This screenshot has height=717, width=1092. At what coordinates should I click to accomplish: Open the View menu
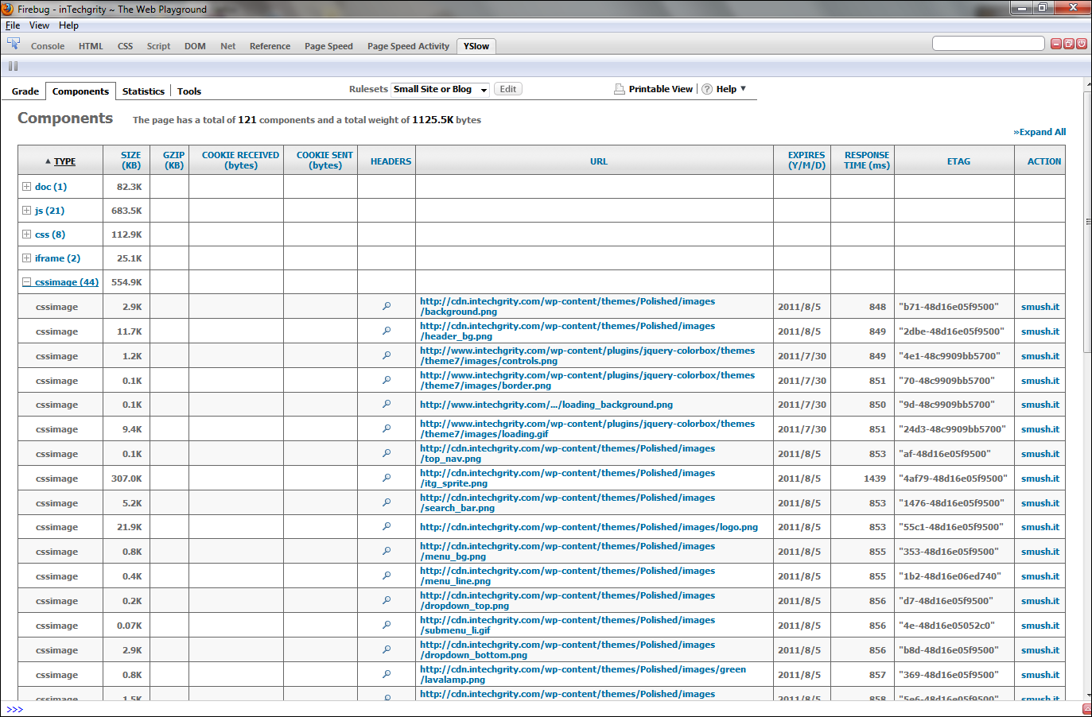click(x=39, y=25)
